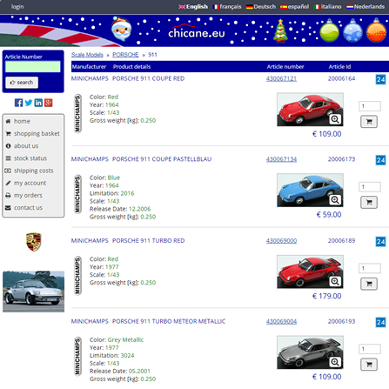
Task: Zoom the grey 911 Turbo image magnifier
Action: (x=335, y=362)
